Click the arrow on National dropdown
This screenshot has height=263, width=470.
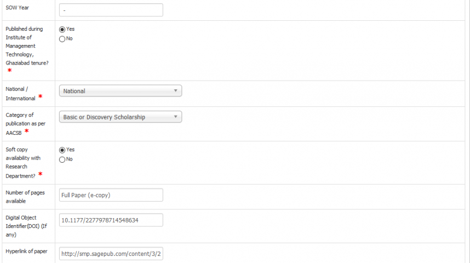[x=176, y=90]
